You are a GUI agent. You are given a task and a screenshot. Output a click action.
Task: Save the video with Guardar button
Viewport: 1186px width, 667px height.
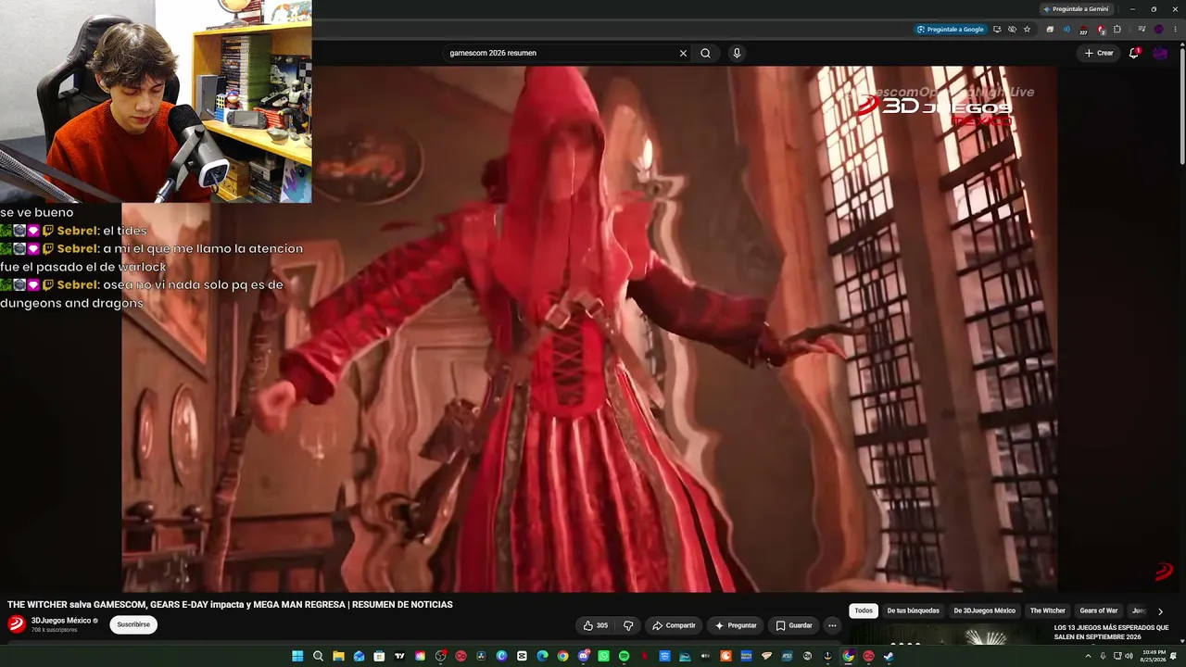794,625
